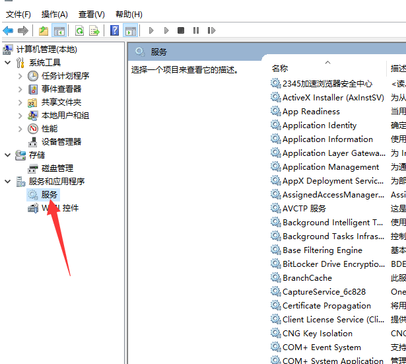
Task: Click gear icon beside Client License Service
Action: tap(276, 320)
